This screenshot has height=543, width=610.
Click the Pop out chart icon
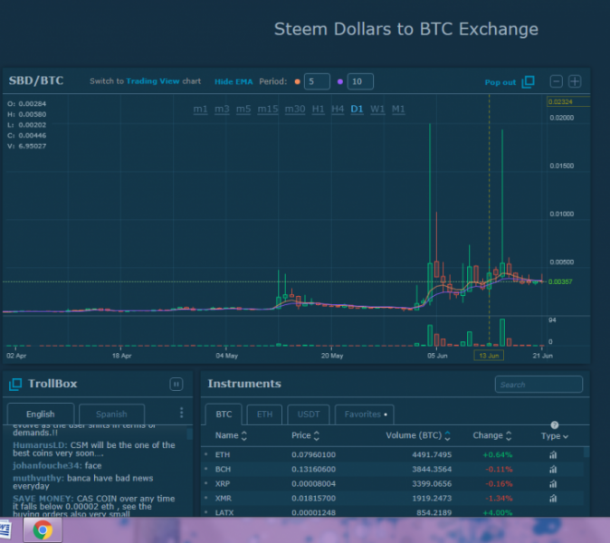[x=528, y=81]
